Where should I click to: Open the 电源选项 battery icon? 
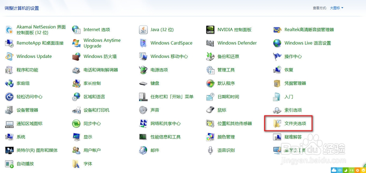(143, 70)
